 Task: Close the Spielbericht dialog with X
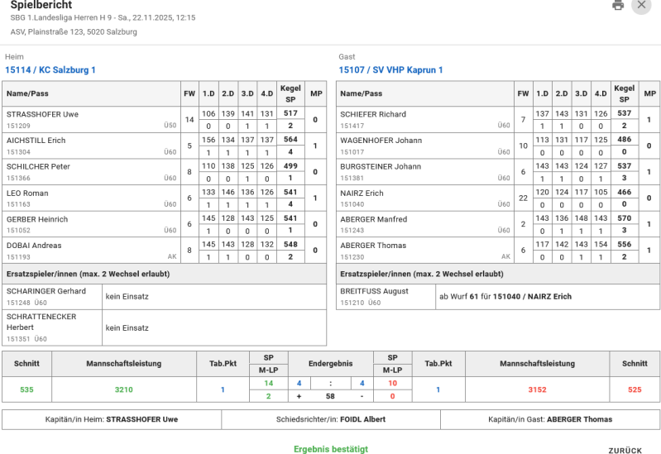641,5
